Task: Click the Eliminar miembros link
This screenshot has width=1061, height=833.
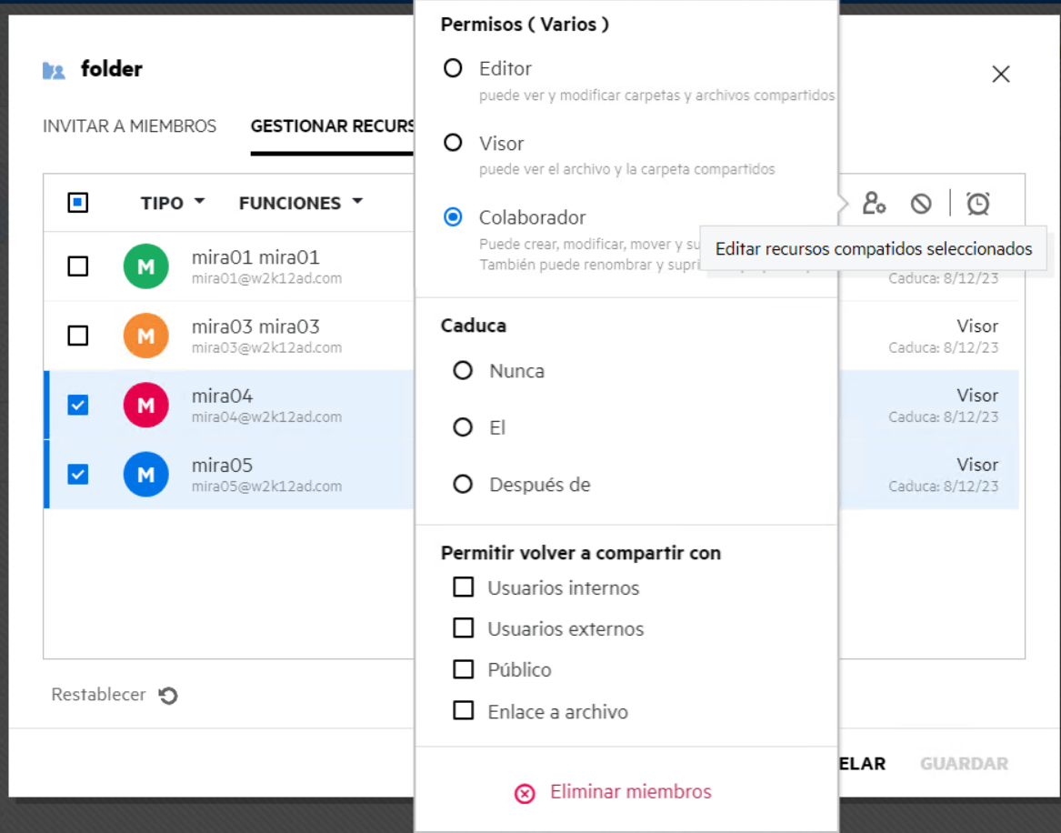Action: (x=630, y=792)
